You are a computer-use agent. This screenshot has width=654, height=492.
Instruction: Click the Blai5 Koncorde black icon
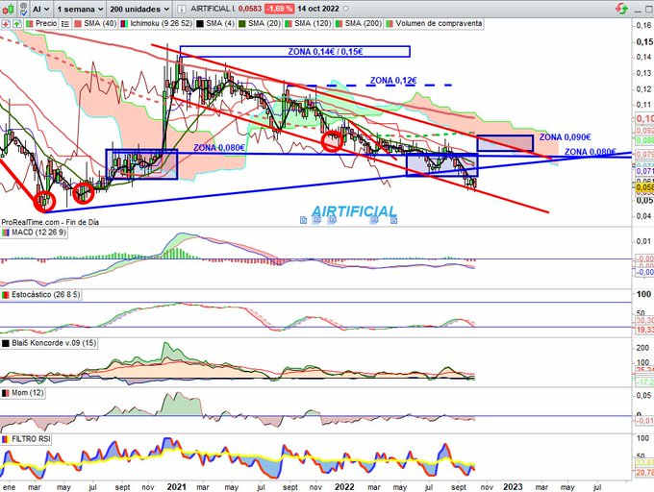coord(6,344)
